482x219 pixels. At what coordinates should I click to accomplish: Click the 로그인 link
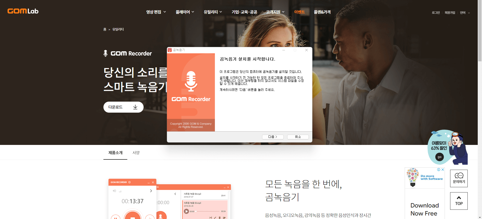pyautogui.click(x=436, y=13)
